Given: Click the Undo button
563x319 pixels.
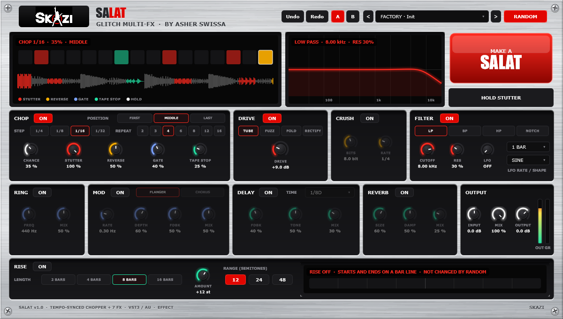Looking at the screenshot, I should tap(293, 16).
